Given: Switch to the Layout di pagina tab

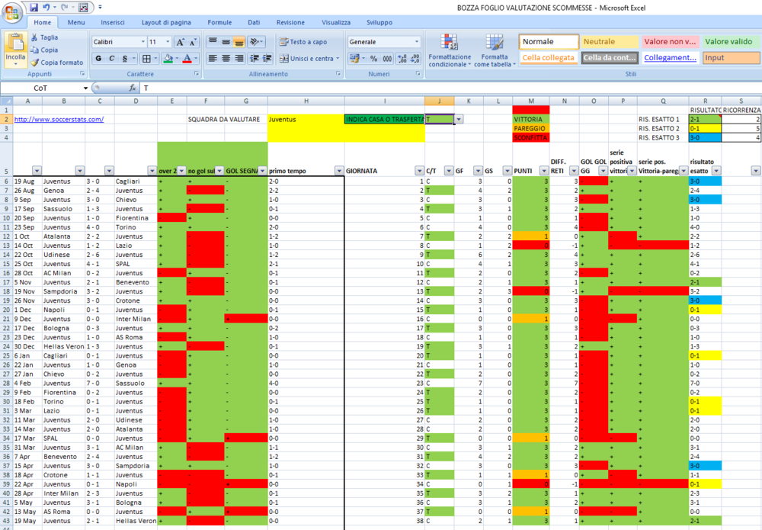Looking at the screenshot, I should (x=166, y=22).
